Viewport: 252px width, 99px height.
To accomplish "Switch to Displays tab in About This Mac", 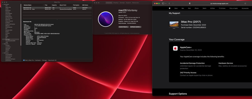I will click(x=116, y=3).
